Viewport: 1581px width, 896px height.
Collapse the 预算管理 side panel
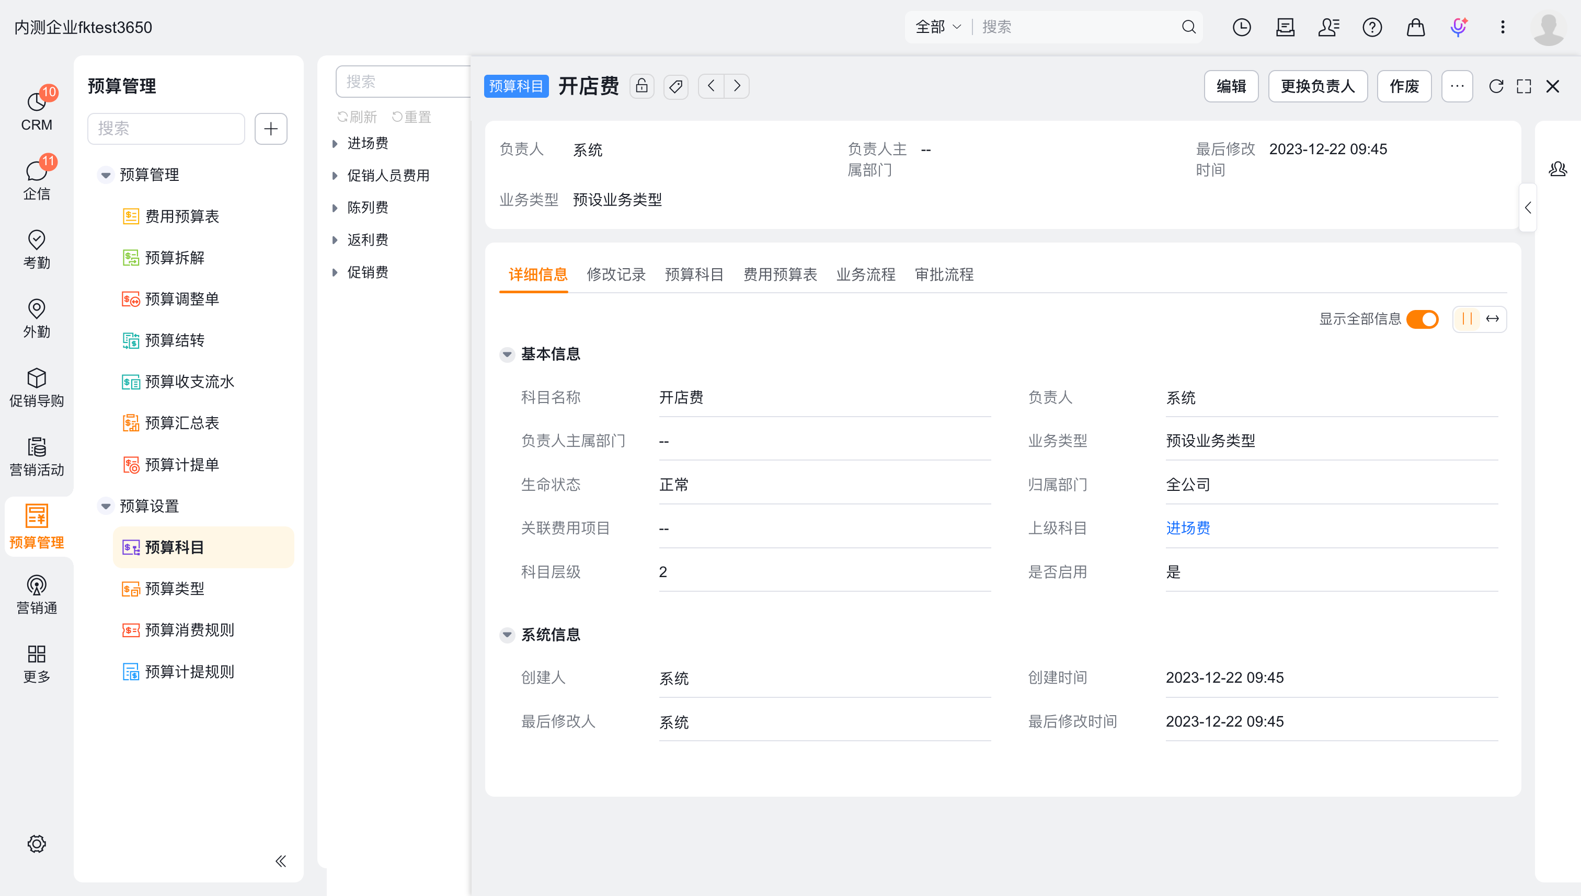point(281,861)
